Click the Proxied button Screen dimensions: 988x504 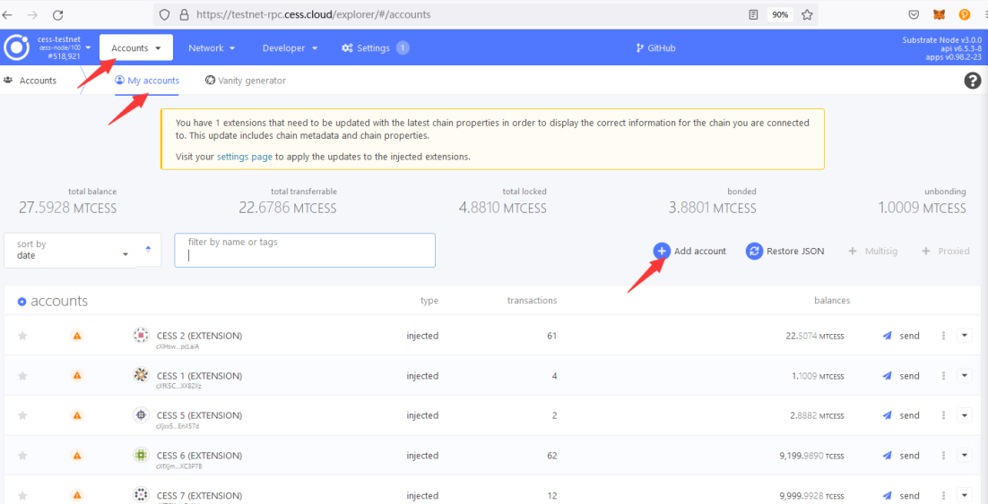(x=946, y=251)
